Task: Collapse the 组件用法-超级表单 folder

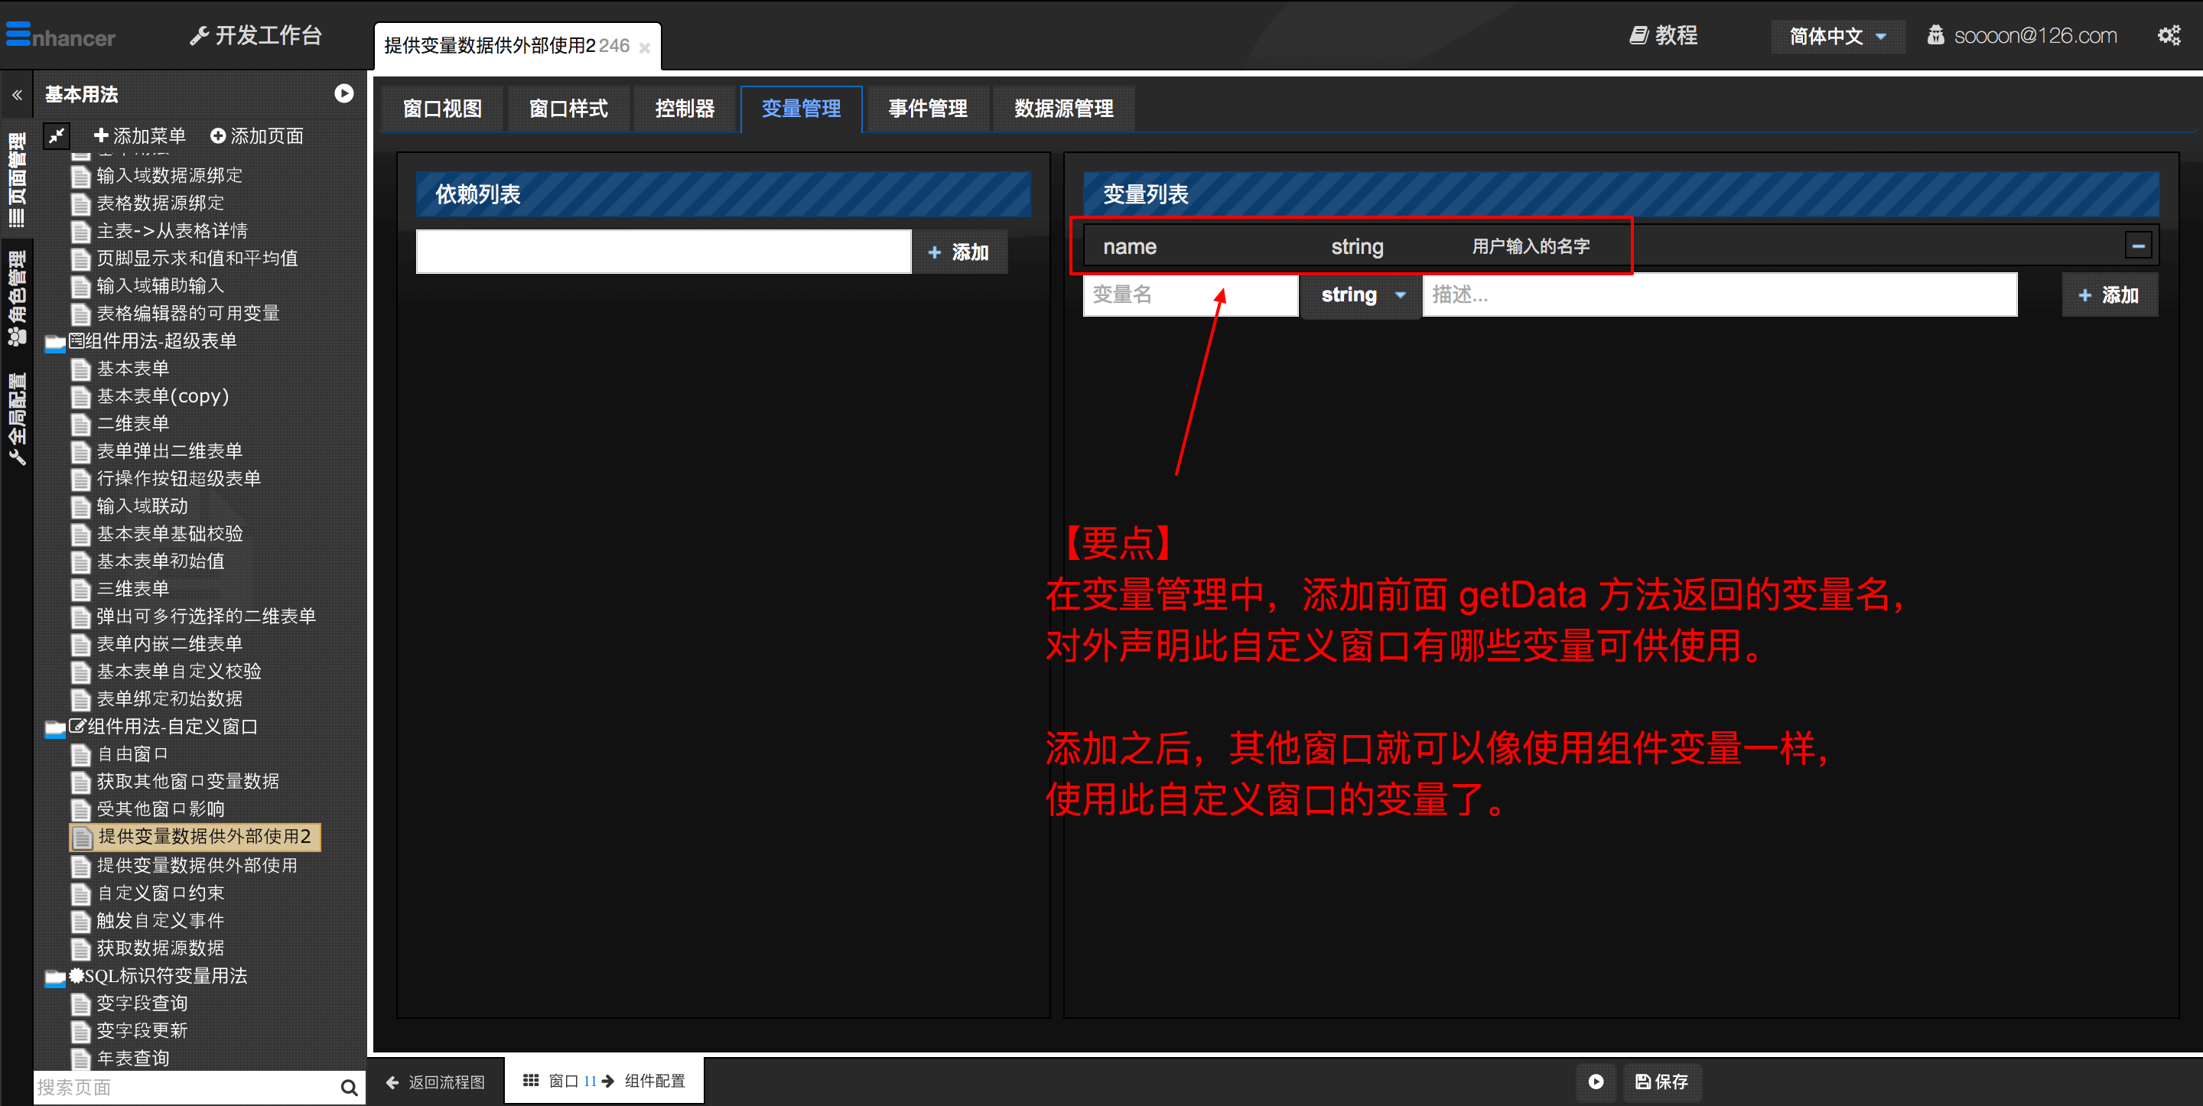Action: [55, 343]
